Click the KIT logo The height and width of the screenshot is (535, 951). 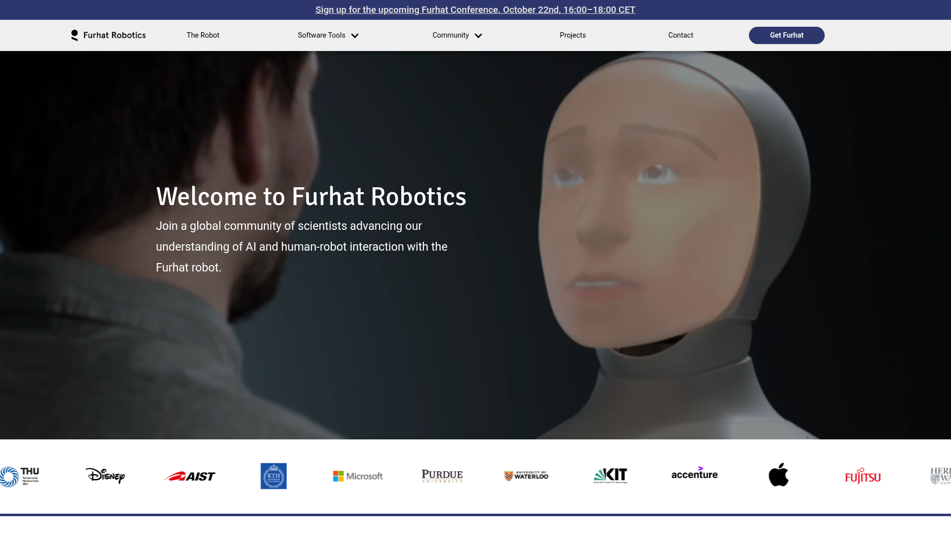tap(610, 476)
